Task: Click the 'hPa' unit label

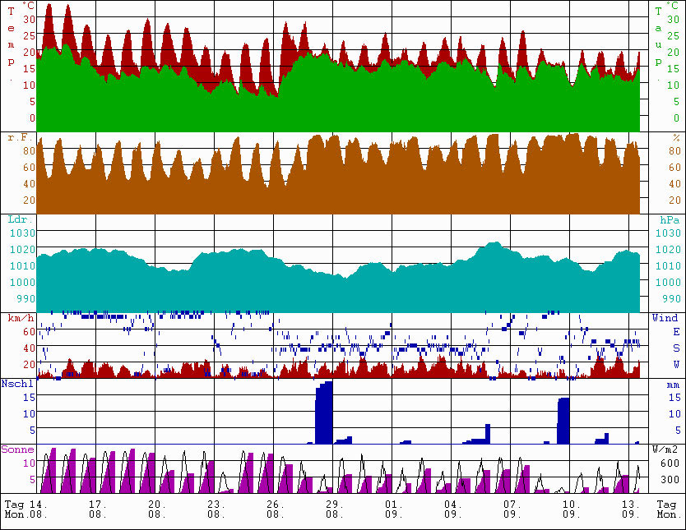Action: (670, 220)
